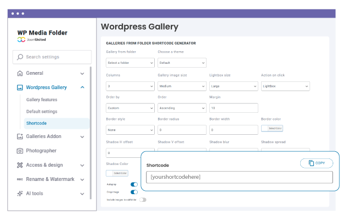Click the Margin input field

tap(234, 108)
